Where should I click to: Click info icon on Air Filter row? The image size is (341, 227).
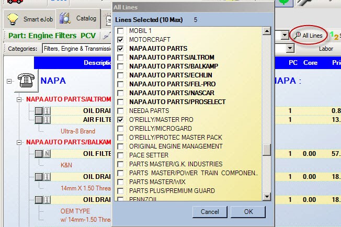point(47,120)
